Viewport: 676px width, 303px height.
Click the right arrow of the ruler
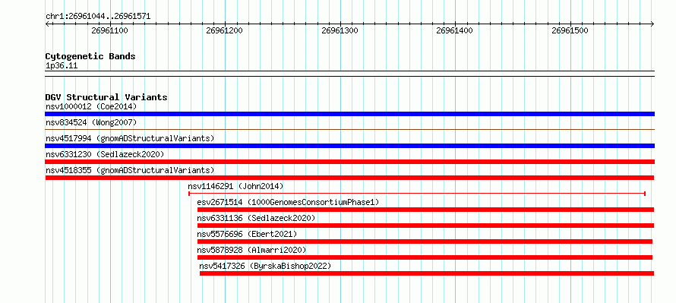point(652,24)
